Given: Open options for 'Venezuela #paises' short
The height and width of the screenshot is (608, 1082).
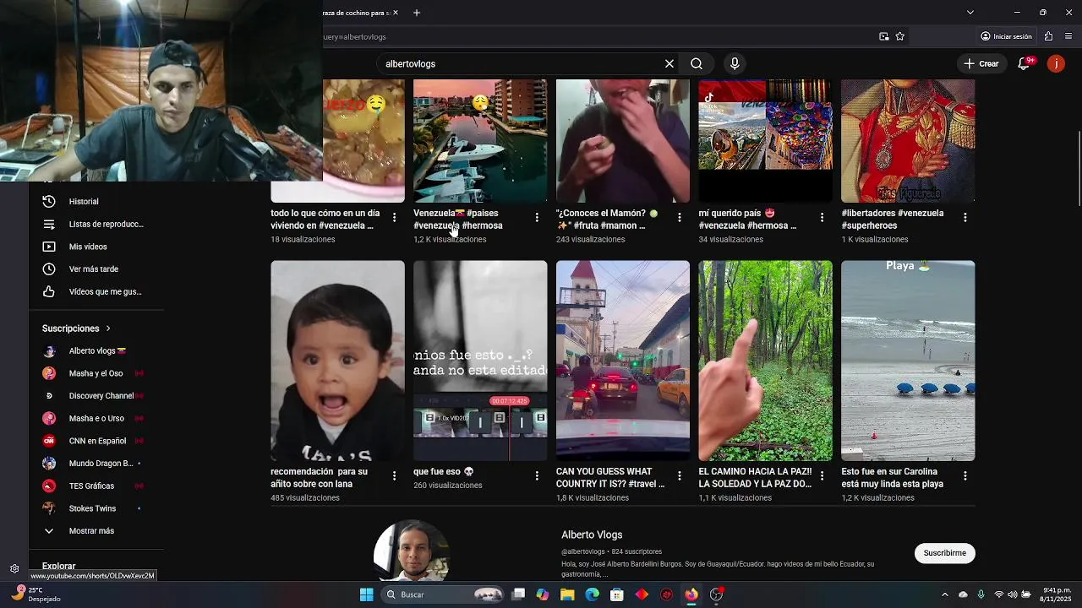Looking at the screenshot, I should coord(537,218).
